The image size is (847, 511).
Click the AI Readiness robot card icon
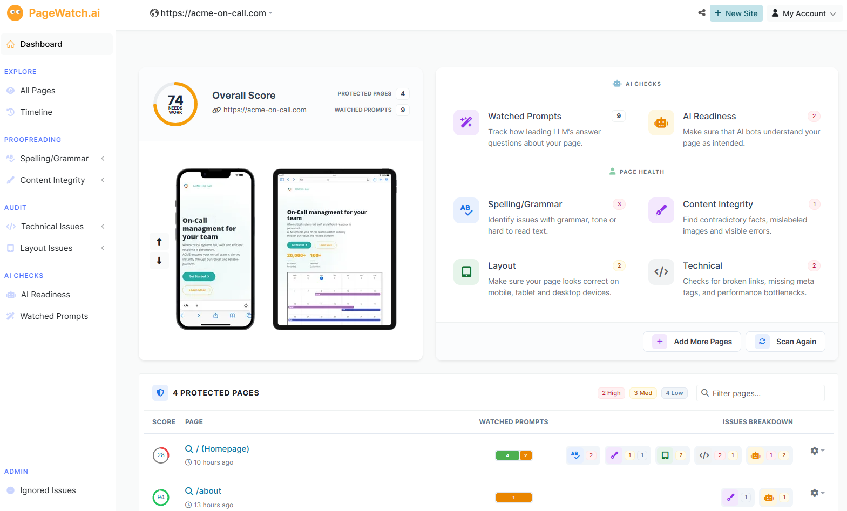pyautogui.click(x=661, y=122)
